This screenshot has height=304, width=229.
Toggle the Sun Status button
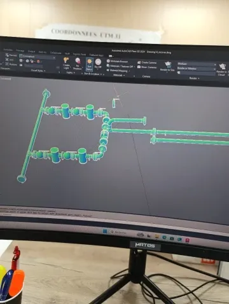tap(90, 65)
